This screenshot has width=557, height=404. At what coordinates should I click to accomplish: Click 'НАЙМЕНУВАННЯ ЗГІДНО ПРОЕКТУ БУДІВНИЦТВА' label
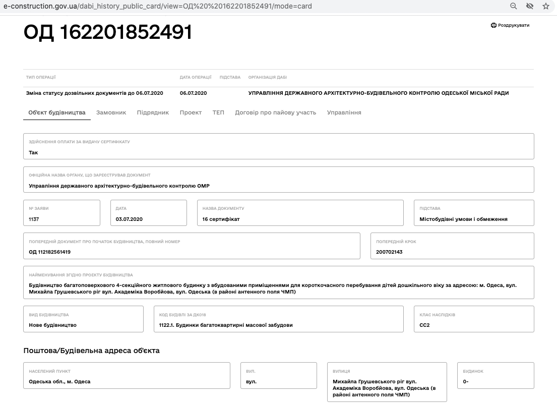(81, 275)
